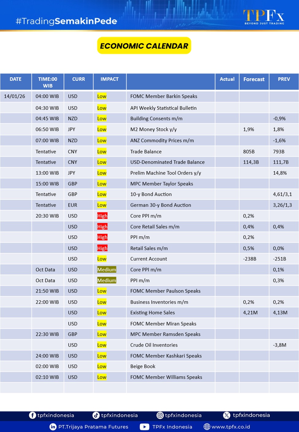Click the red High tag for Core PPI
This screenshot has height=432, width=299.
click(x=102, y=216)
